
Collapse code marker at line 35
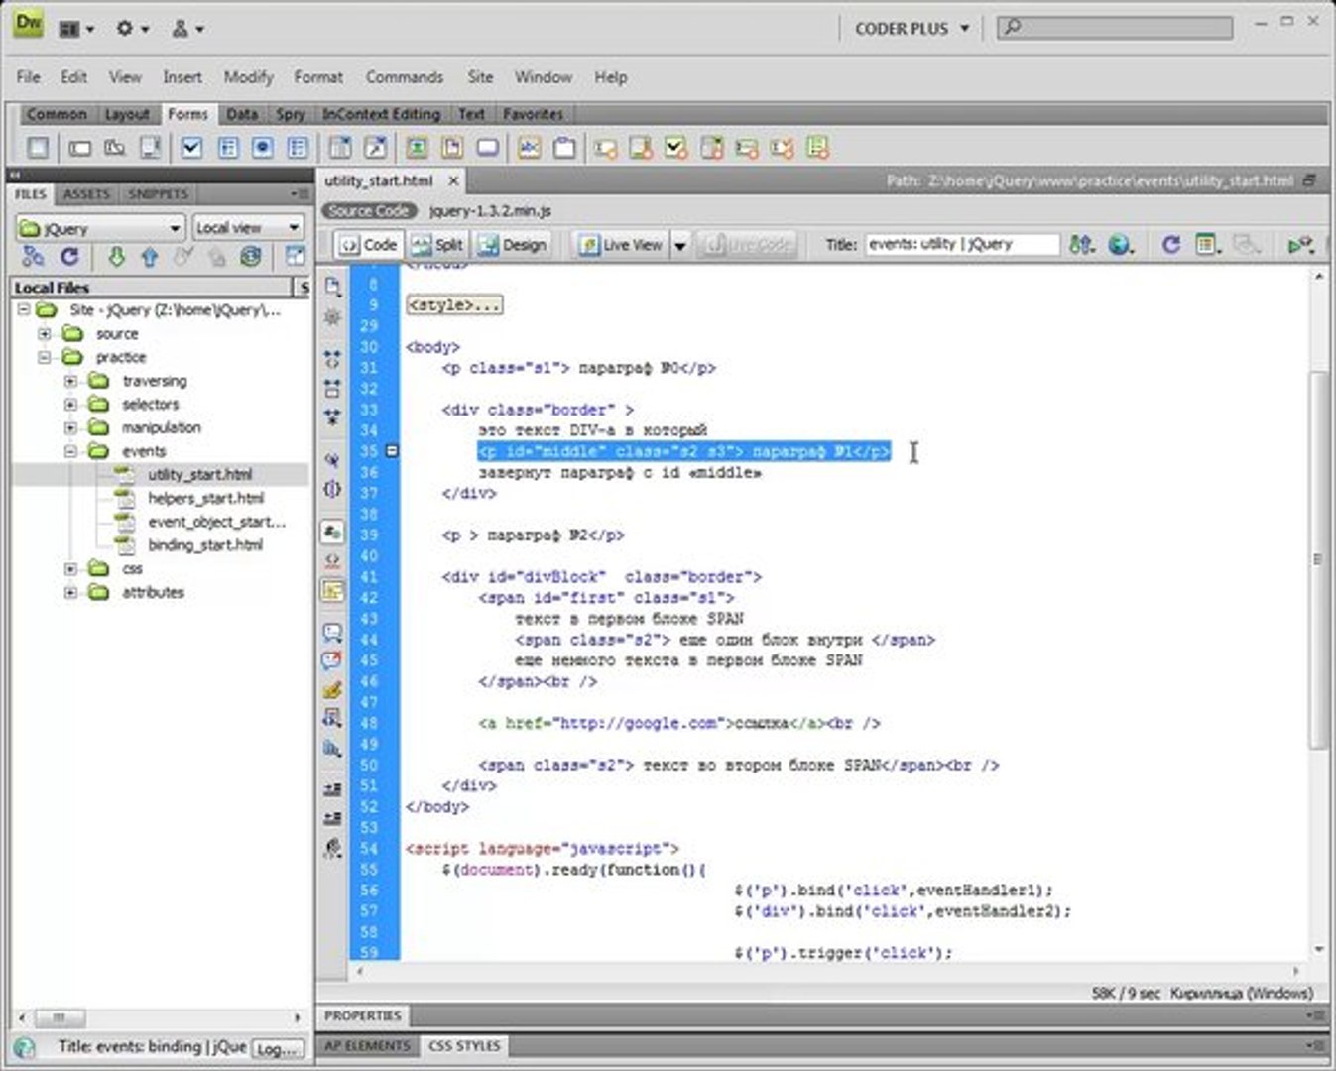click(392, 451)
